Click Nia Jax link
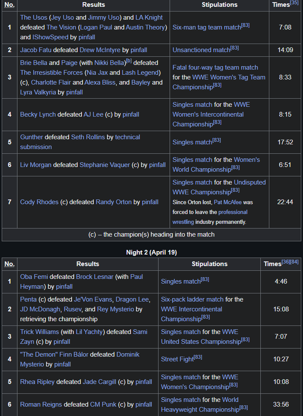 point(97,73)
